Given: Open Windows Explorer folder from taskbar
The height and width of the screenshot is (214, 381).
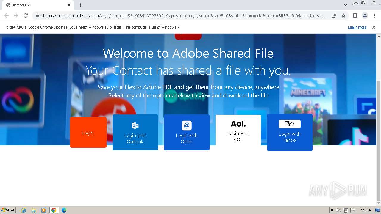Looking at the screenshot, I should [34, 210].
